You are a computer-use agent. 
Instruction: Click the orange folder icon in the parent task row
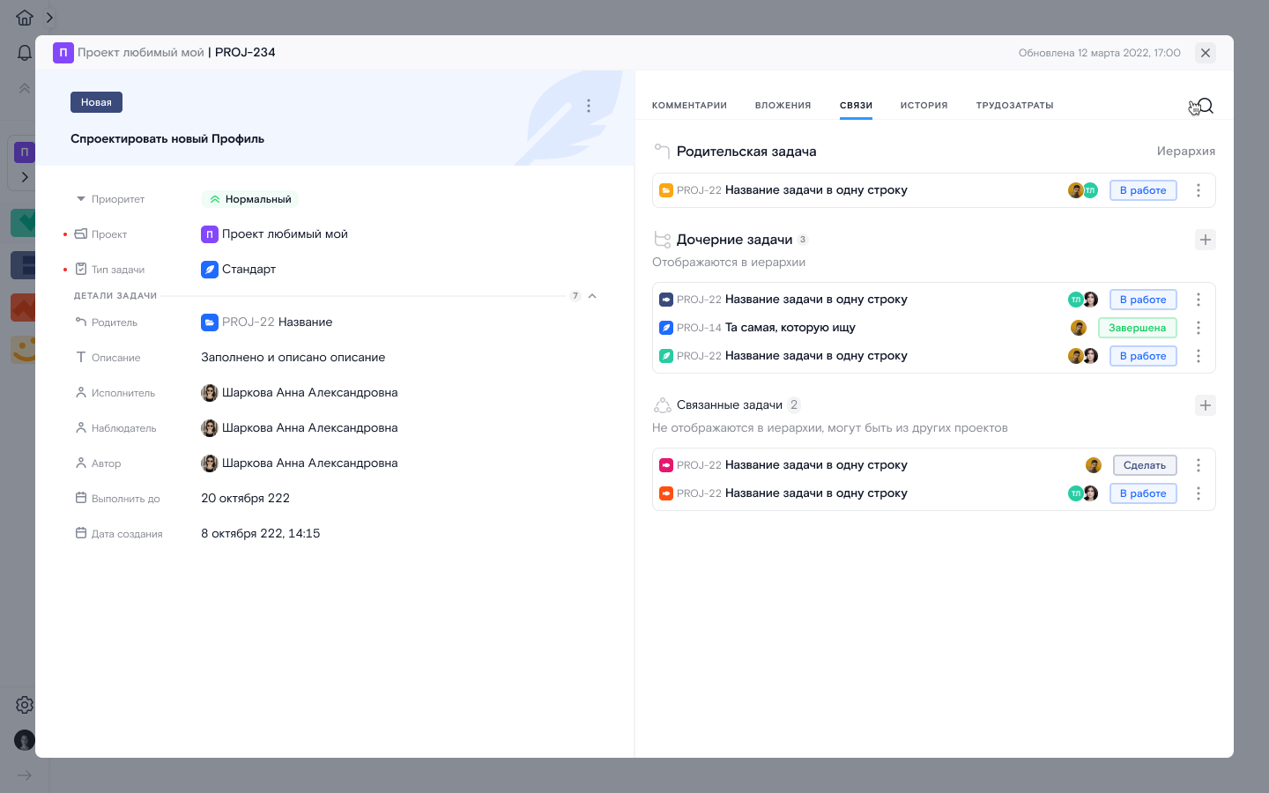coord(666,190)
